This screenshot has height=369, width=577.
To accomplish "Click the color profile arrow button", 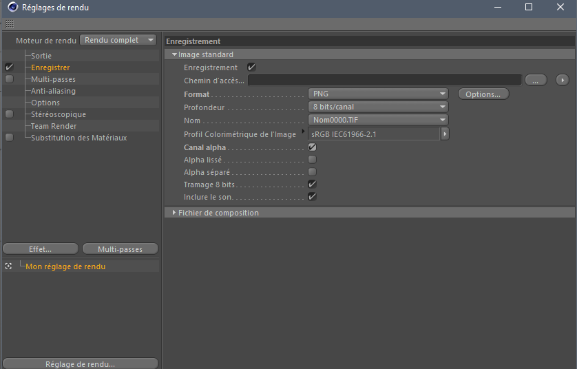I will [445, 134].
